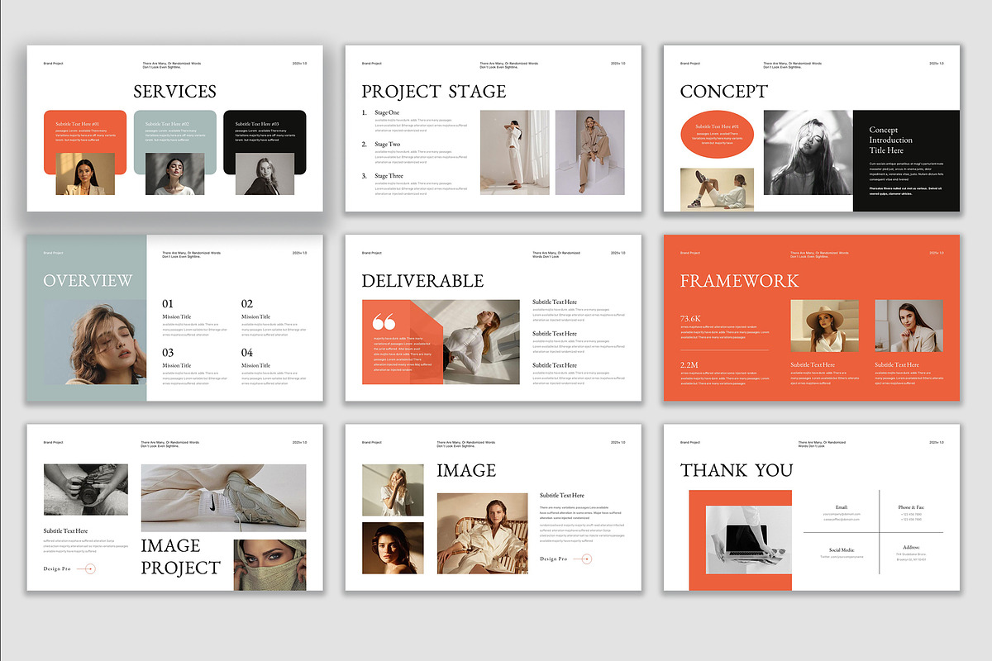
Task: Click the Design Pro link on Image slide
Action: 554,559
